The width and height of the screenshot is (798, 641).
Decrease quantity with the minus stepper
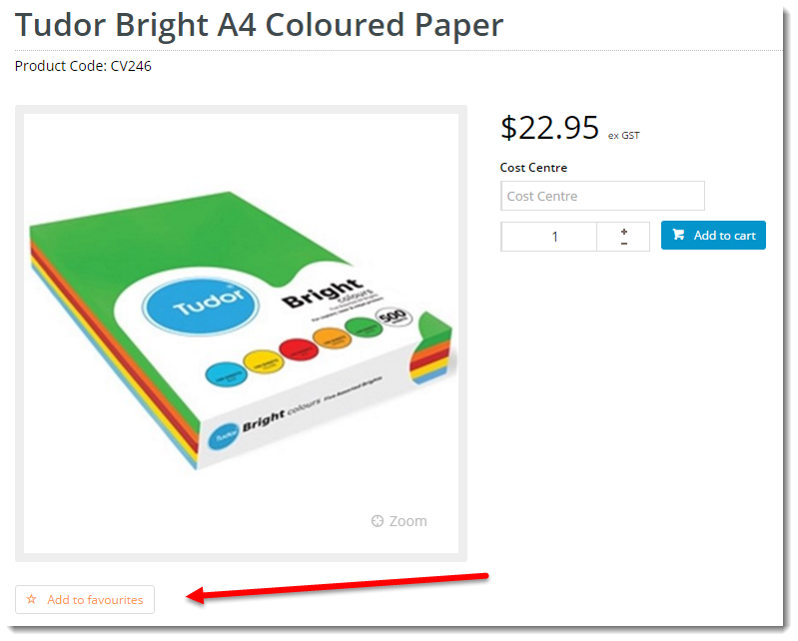click(x=624, y=244)
